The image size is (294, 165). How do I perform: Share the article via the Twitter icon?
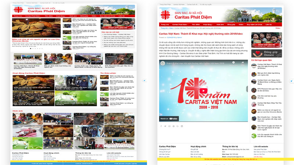point(165,126)
